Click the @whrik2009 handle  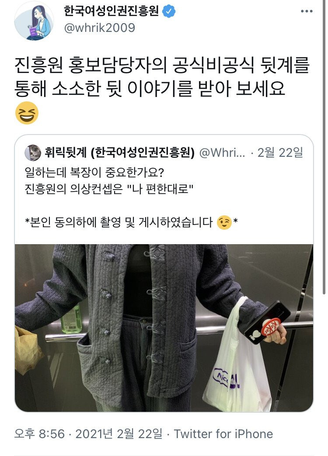coord(99,28)
